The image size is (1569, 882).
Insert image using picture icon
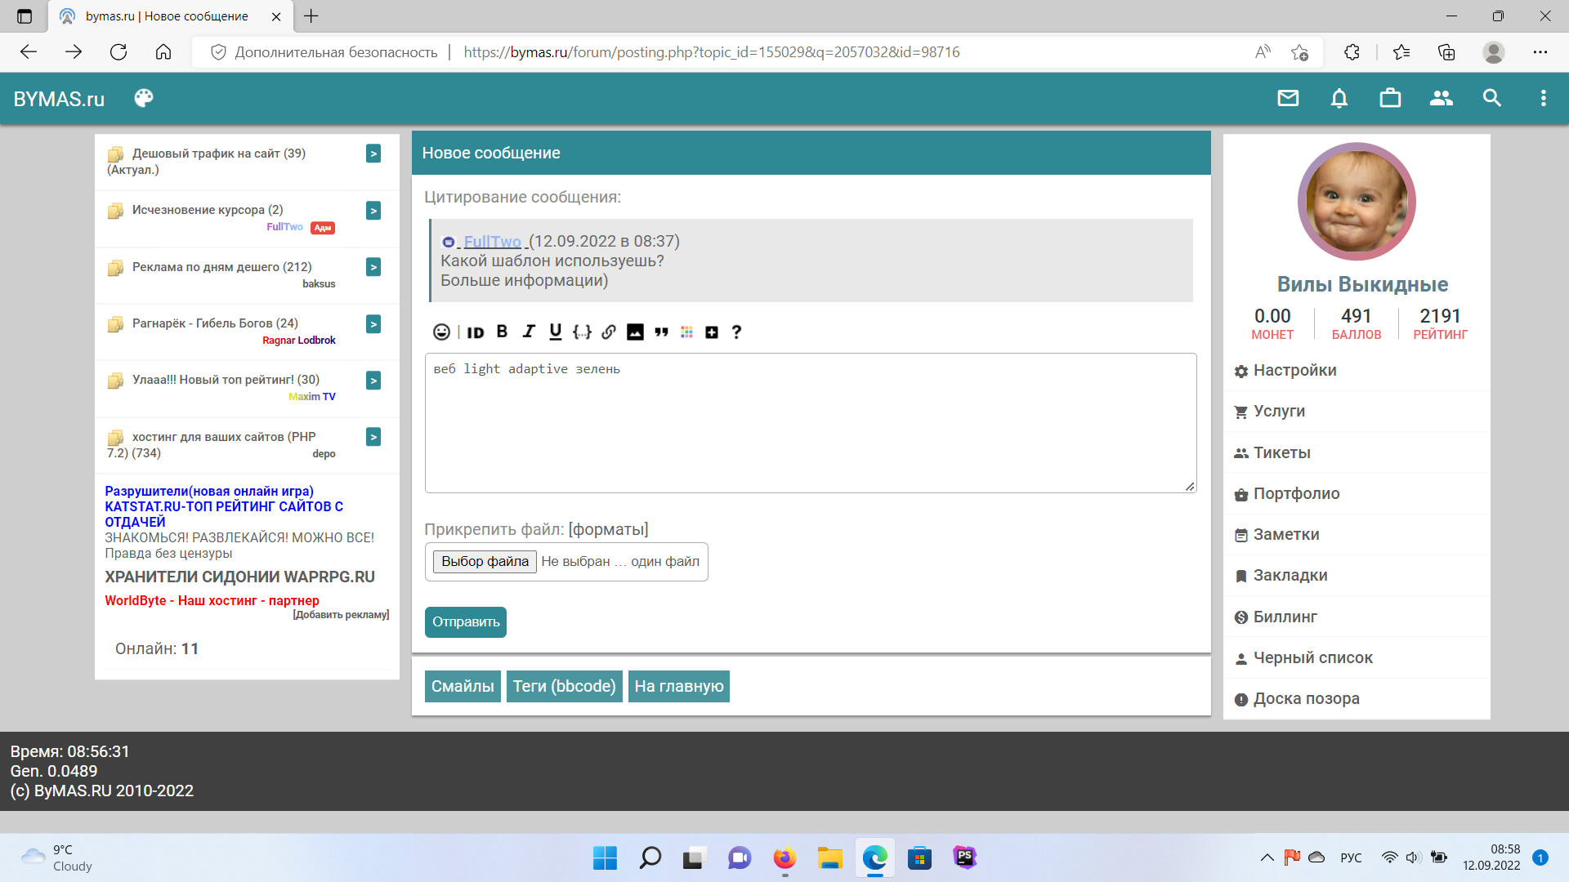(x=635, y=332)
